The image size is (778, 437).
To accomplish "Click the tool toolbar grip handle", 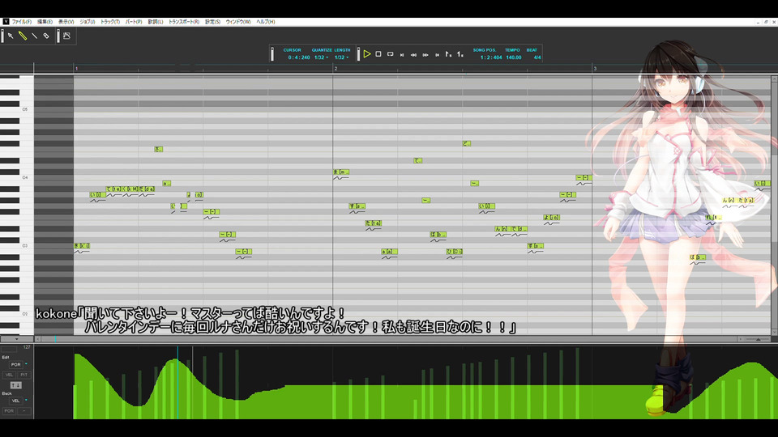I will point(2,36).
